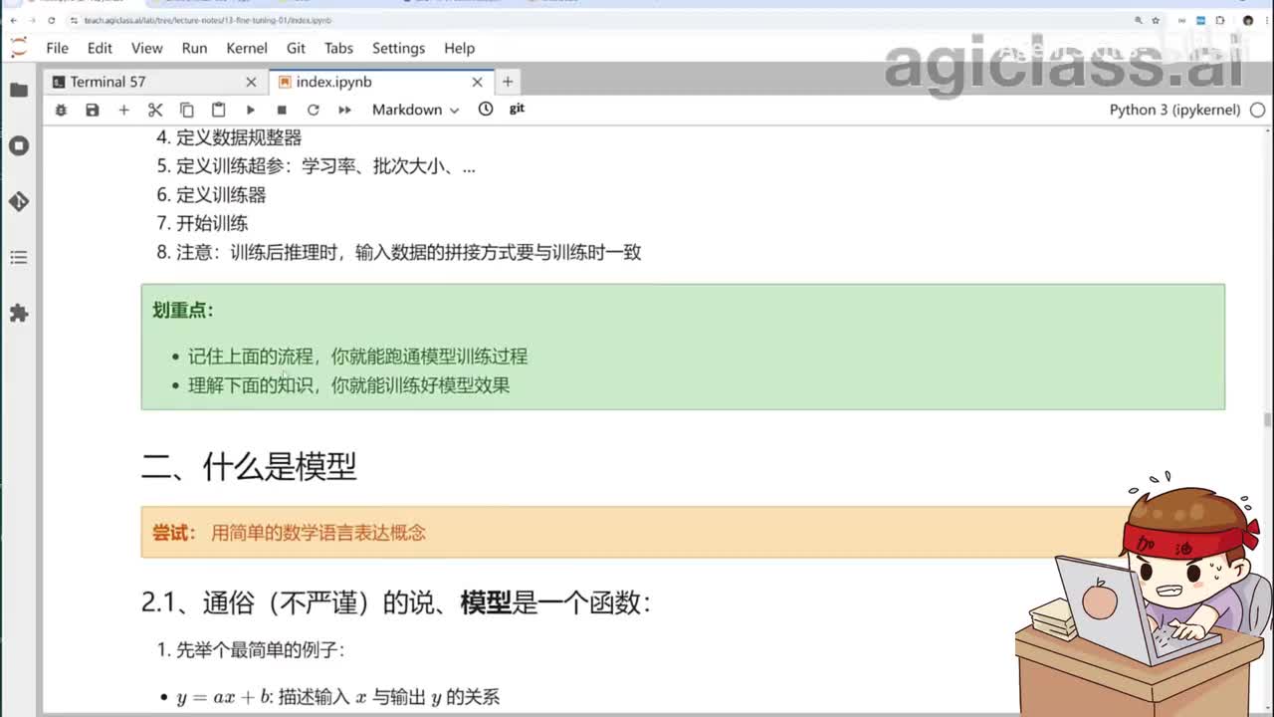The height and width of the screenshot is (717, 1274).
Task: Click the heading 2.1、通俗（不严谨）的说
Action: coord(396,602)
